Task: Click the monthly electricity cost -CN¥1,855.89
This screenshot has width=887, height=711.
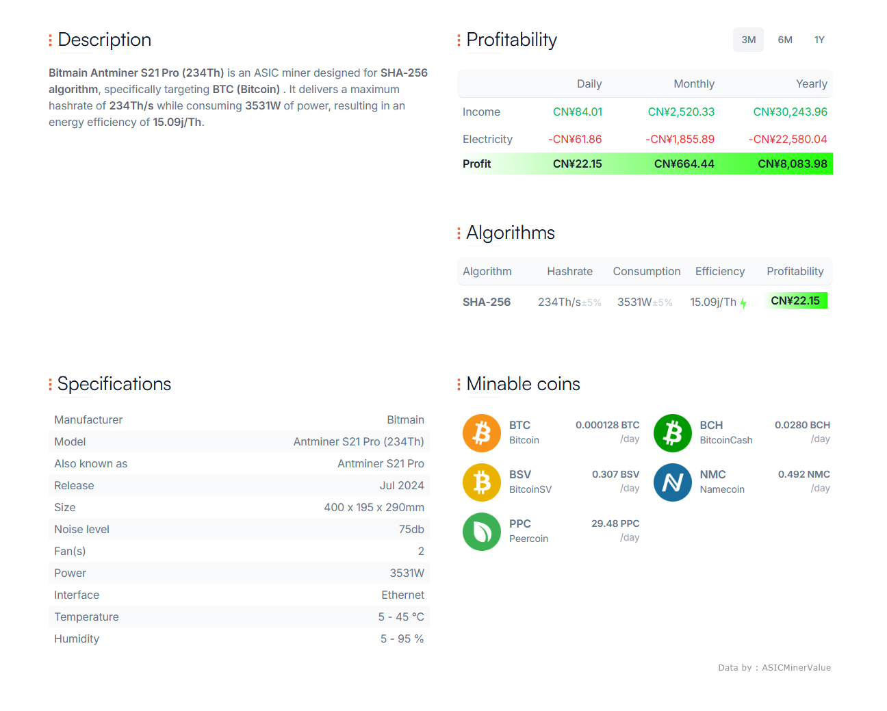Action: [x=680, y=139]
